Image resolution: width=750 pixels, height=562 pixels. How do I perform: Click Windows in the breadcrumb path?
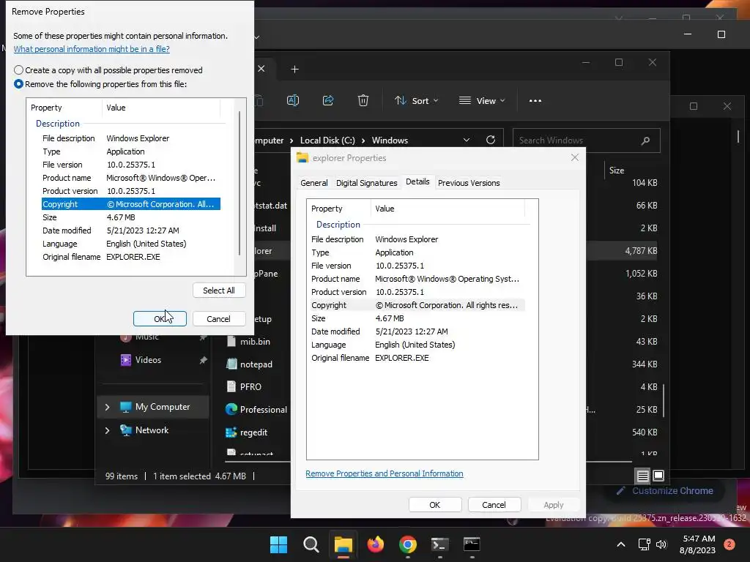click(x=390, y=140)
